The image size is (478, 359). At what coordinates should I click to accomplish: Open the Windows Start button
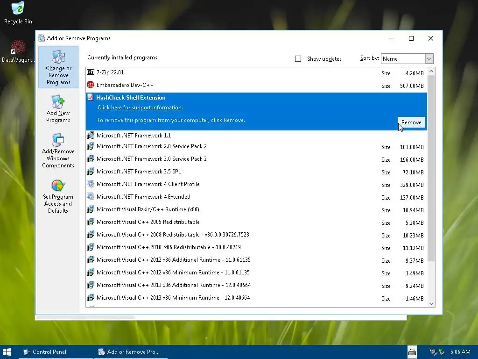[7, 352]
